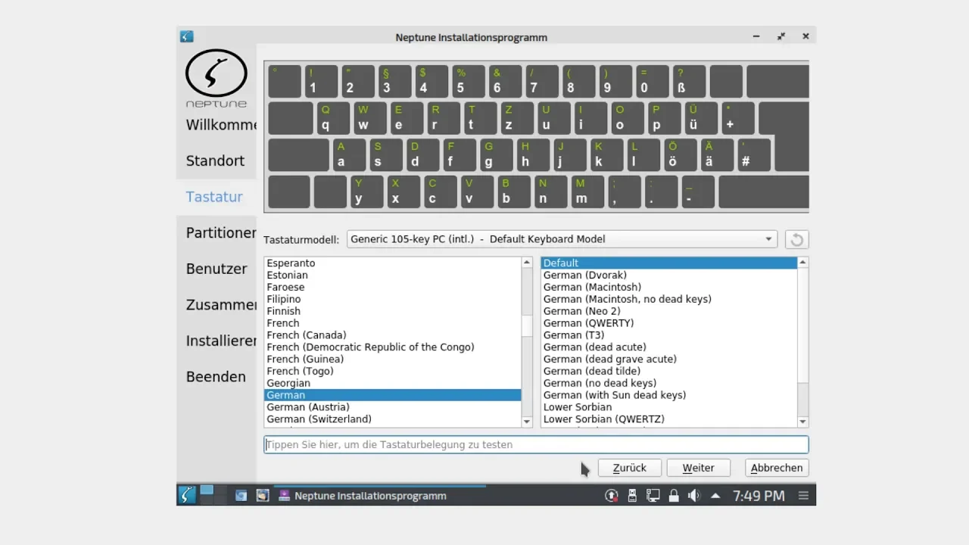Viewport: 969px width, 545px height.
Task: Open the Neptune application launcher menu
Action: click(x=186, y=495)
